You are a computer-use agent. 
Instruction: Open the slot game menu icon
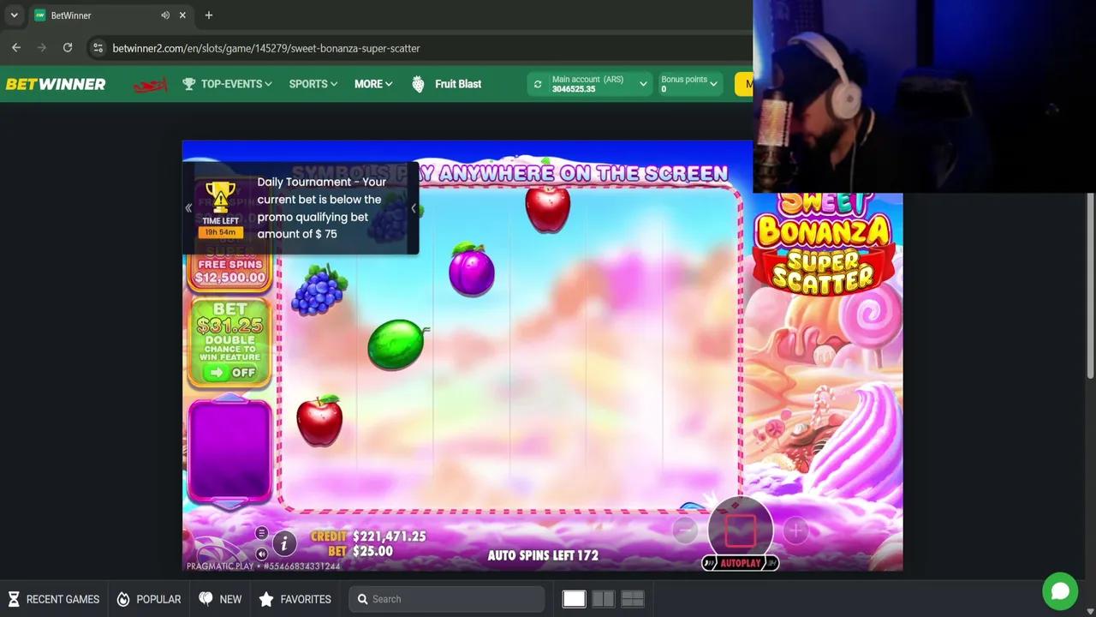tap(261, 533)
